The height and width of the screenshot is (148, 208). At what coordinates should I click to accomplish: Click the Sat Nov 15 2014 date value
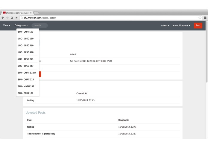pyautogui.click(x=91, y=61)
